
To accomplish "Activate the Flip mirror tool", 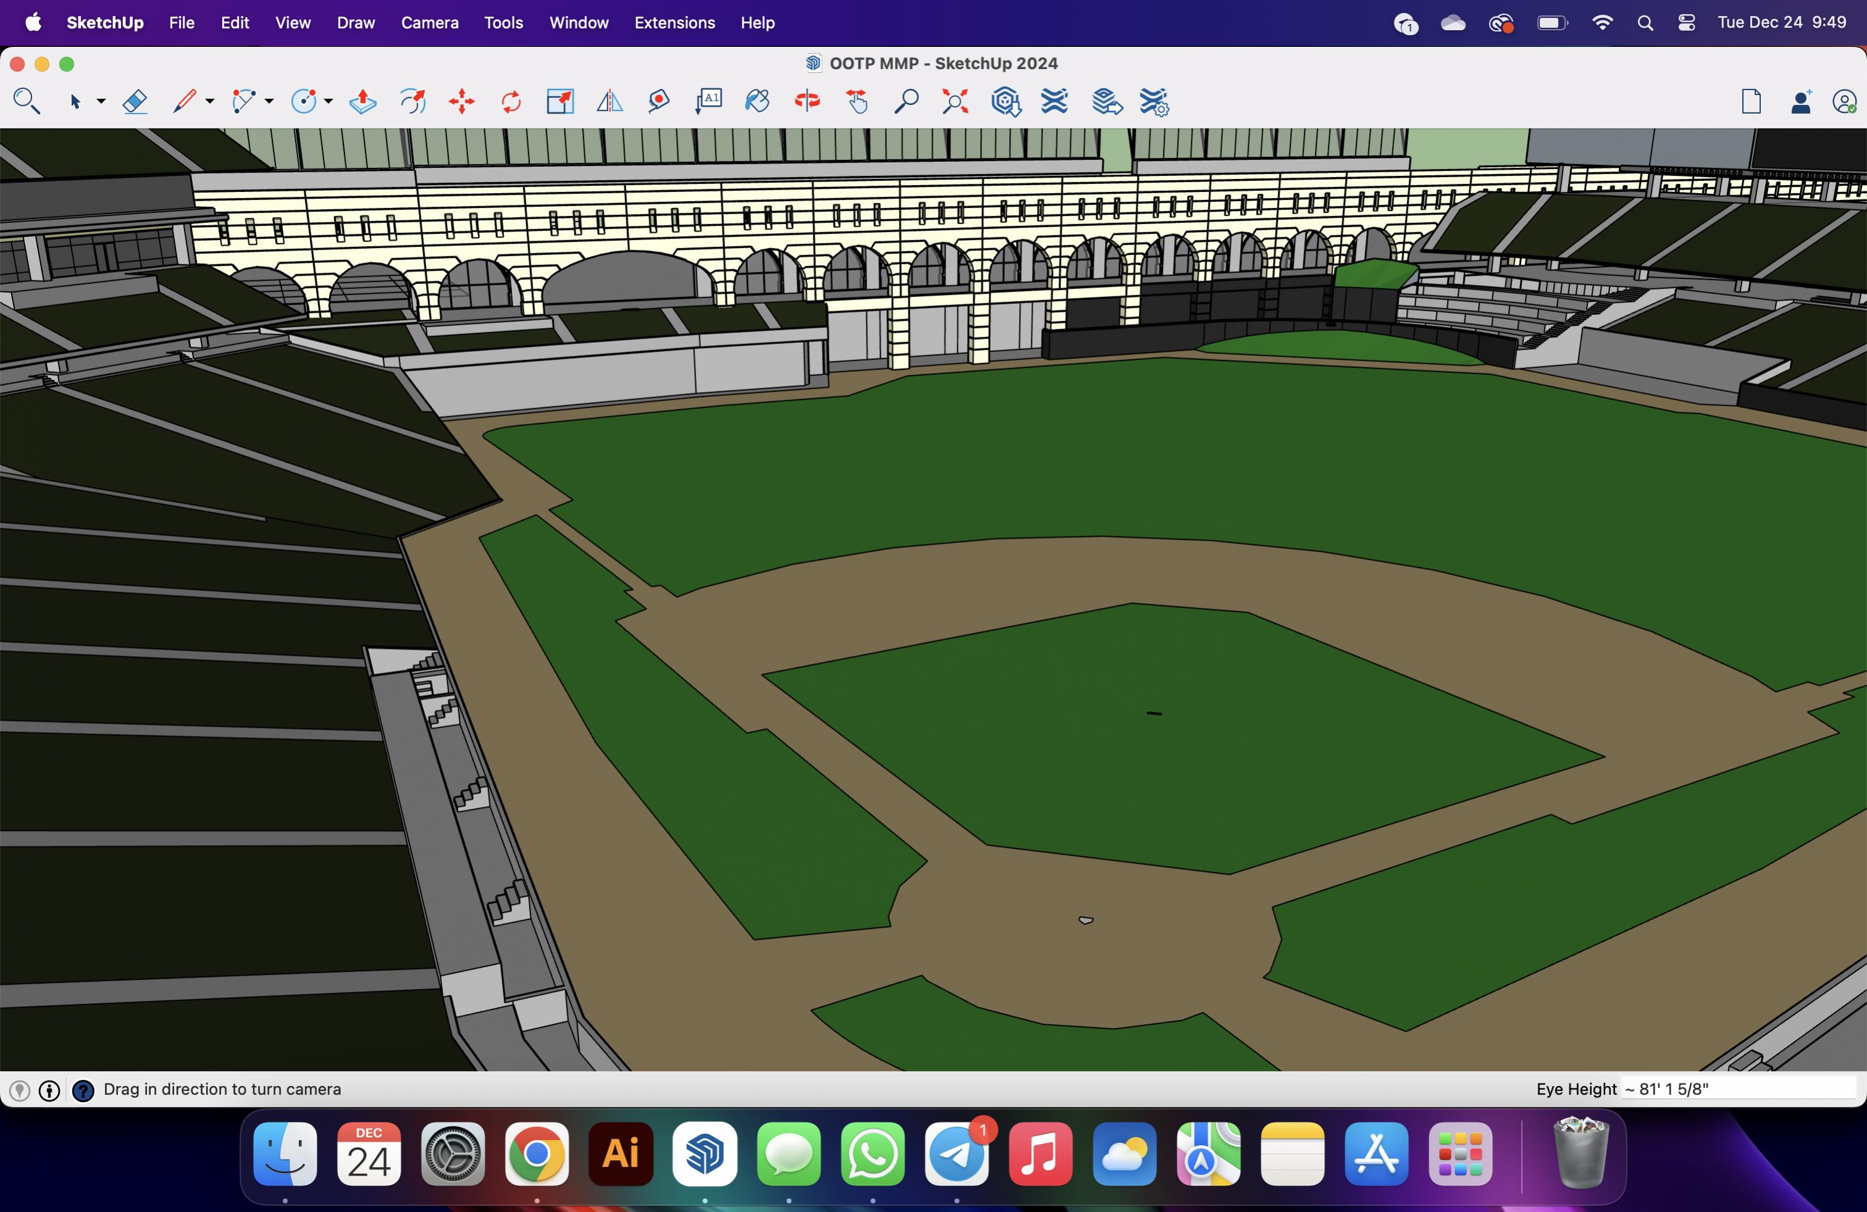I will [610, 101].
